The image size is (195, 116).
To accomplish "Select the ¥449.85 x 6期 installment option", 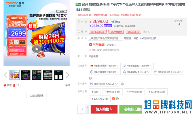I will click(134, 92).
